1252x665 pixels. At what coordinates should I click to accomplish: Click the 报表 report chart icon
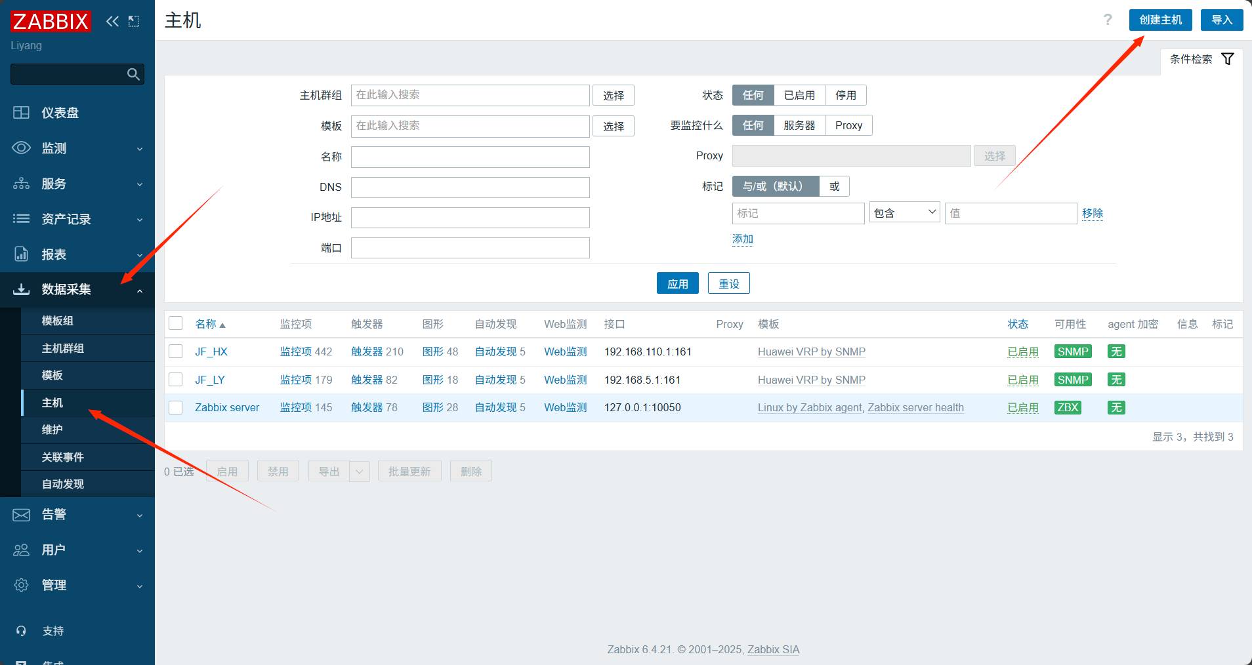tap(21, 254)
